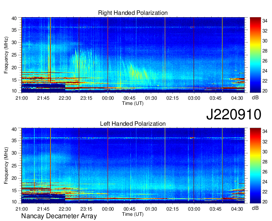
Task: Pick the 21:00 time tick on Left Handed plot
Action: point(22,209)
